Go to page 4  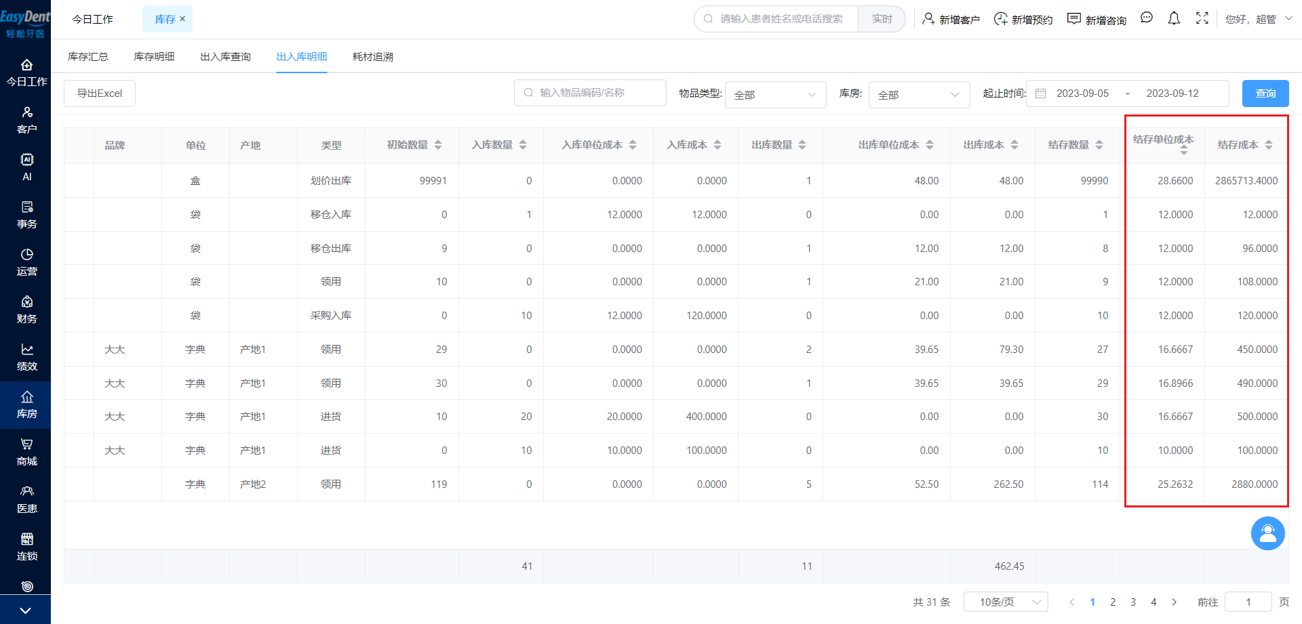tap(1153, 602)
